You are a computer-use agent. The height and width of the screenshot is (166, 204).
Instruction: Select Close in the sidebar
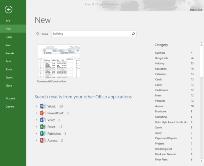point(13,86)
